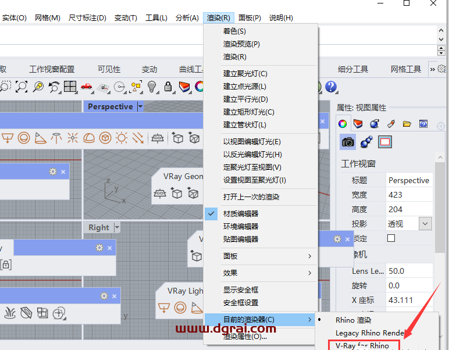449x350 pixels.
Task: Click the lightbulb Hide Objects icon
Action: click(x=152, y=87)
